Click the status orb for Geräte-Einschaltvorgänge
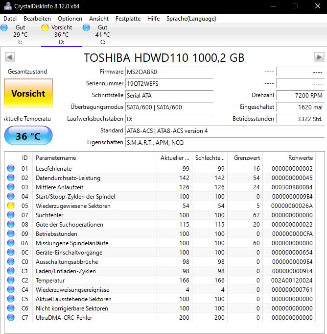327x334 pixels. point(11,252)
